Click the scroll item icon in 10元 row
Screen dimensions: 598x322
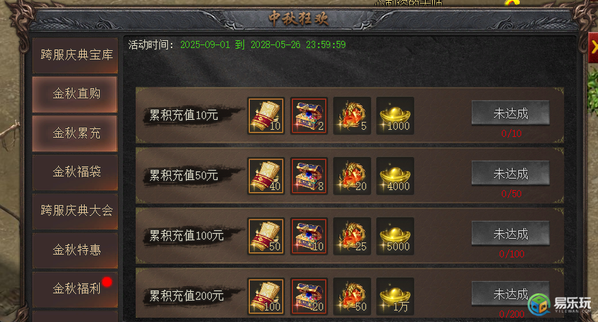coord(266,115)
